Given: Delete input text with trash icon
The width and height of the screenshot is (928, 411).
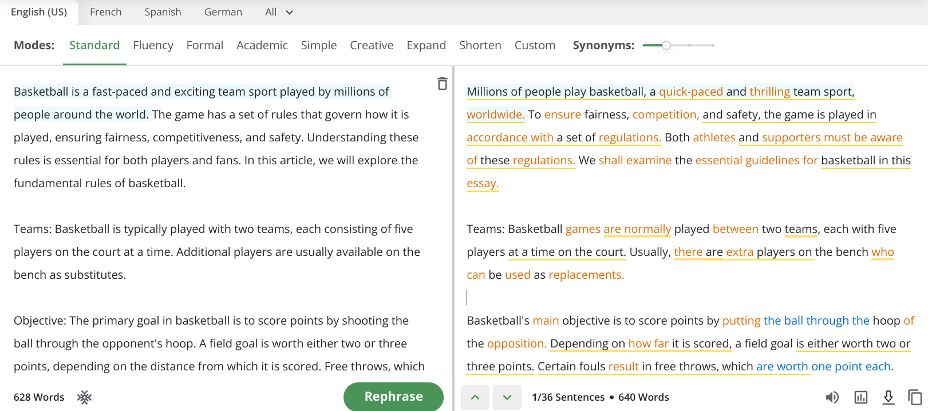Looking at the screenshot, I should 442,84.
